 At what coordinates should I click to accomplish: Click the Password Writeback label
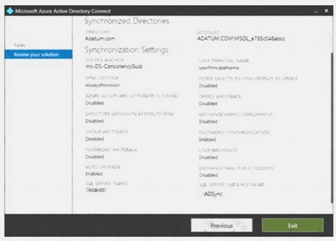111,150
